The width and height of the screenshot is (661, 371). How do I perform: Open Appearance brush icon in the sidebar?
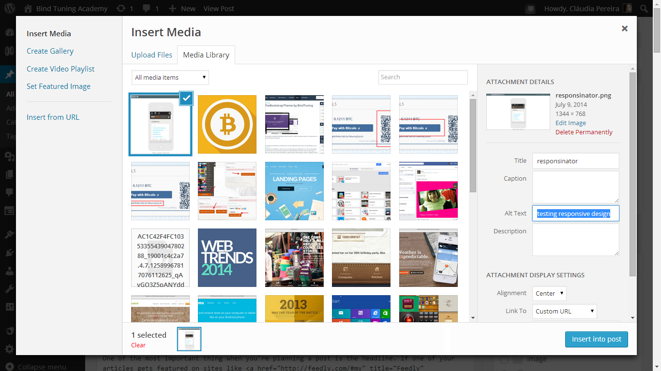coord(10,234)
